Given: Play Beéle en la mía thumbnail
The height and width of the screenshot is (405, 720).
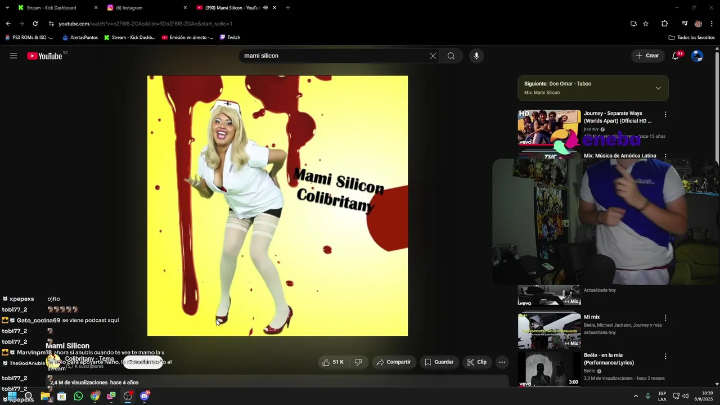Looking at the screenshot, I should click(x=549, y=368).
